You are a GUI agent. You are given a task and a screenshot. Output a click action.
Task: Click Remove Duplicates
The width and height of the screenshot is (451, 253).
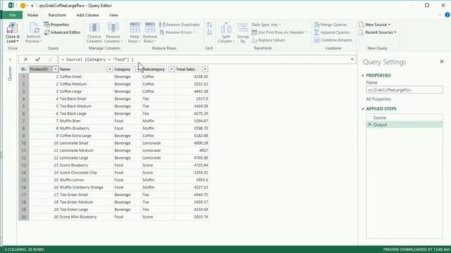coord(180,25)
